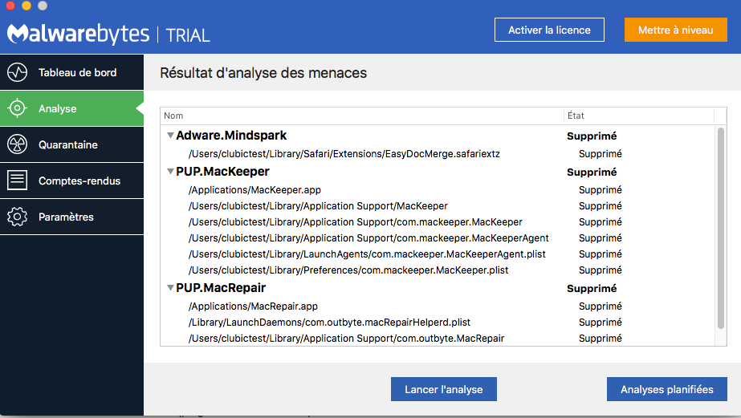Viewport: 741px width, 418px height.
Task: Click Supprimé status of PUP.MacKeeper
Action: [592, 172]
